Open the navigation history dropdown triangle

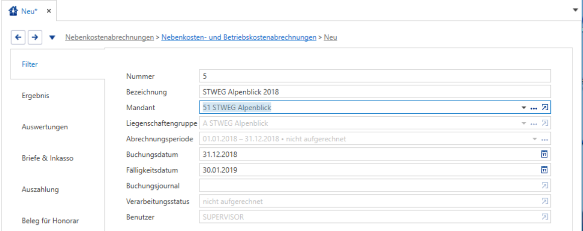pyautogui.click(x=52, y=38)
